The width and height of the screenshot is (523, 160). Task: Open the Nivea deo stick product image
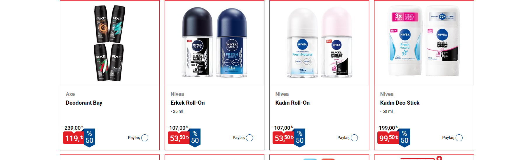[424, 40]
